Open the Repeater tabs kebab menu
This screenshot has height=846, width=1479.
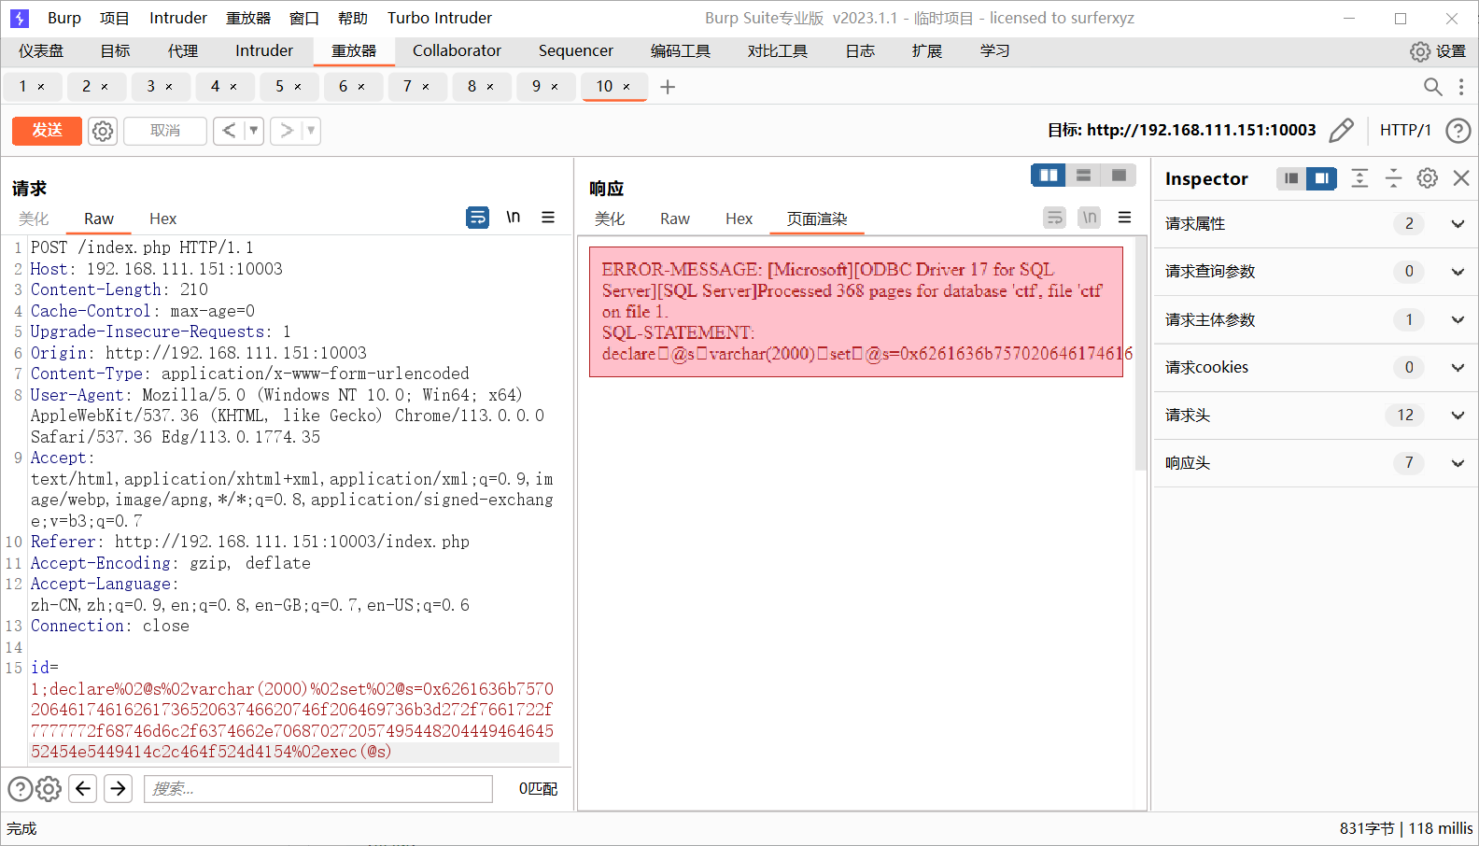1461,87
